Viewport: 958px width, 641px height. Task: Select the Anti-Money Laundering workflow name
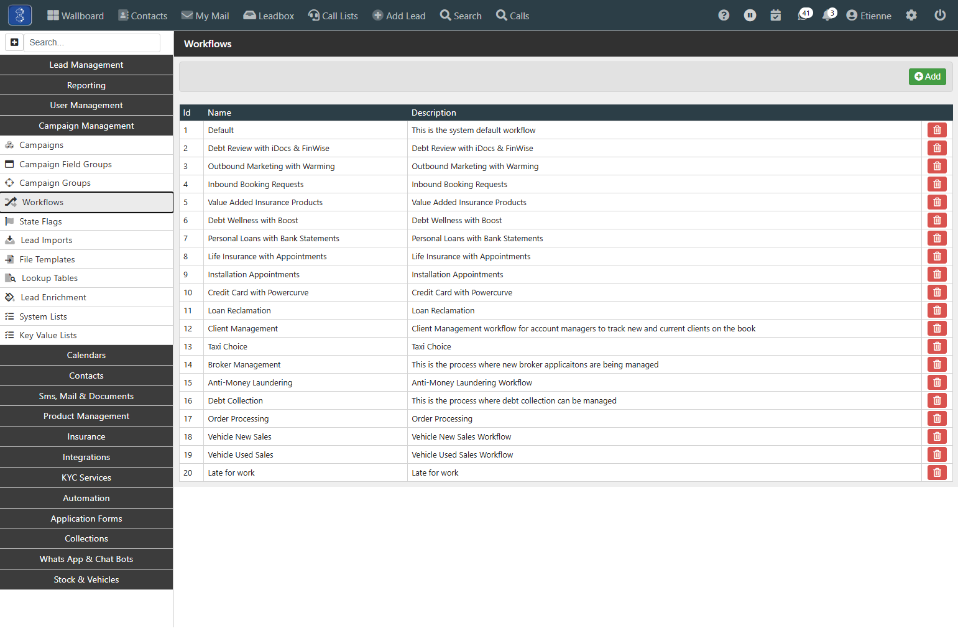[x=250, y=382]
